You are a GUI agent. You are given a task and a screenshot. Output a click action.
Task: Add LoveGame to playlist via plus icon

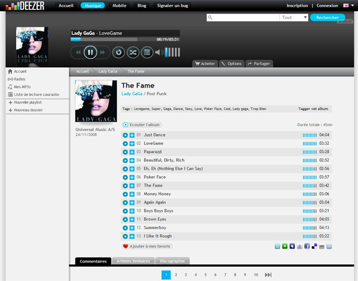click(132, 143)
